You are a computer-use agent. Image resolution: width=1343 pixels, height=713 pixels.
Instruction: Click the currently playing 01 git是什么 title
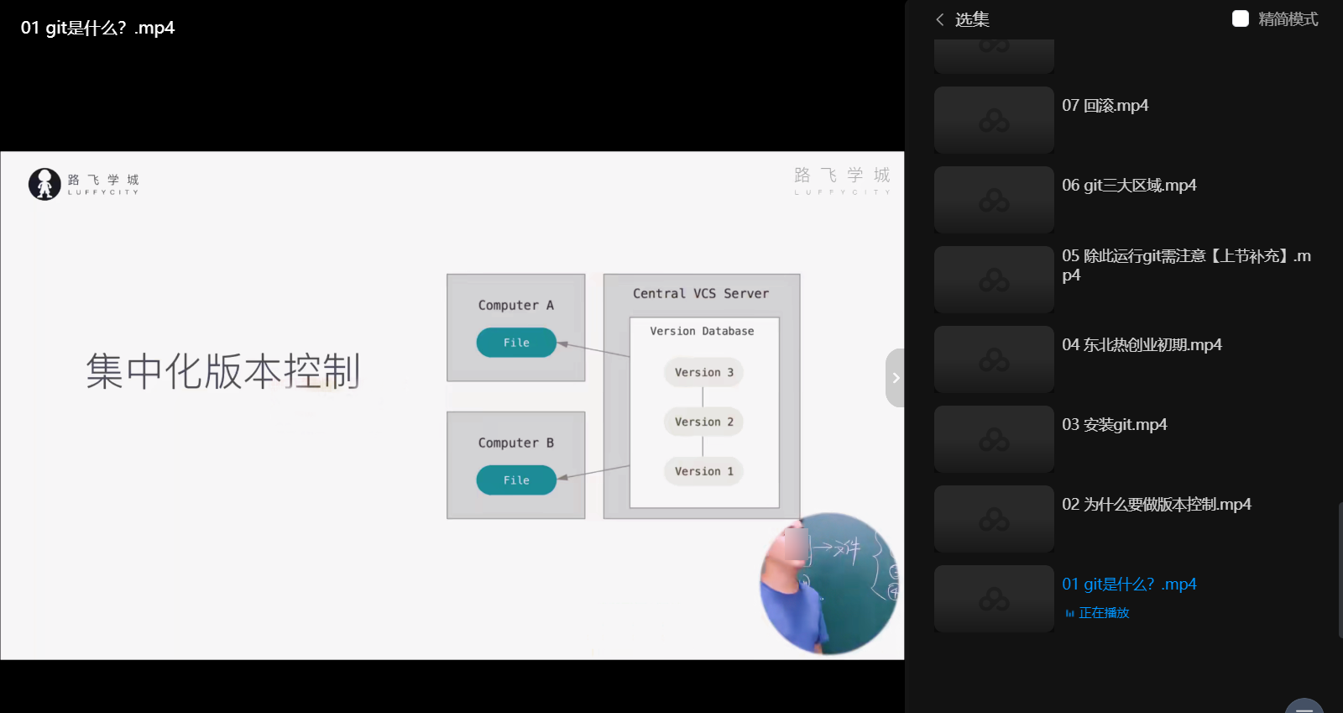coord(1128,584)
